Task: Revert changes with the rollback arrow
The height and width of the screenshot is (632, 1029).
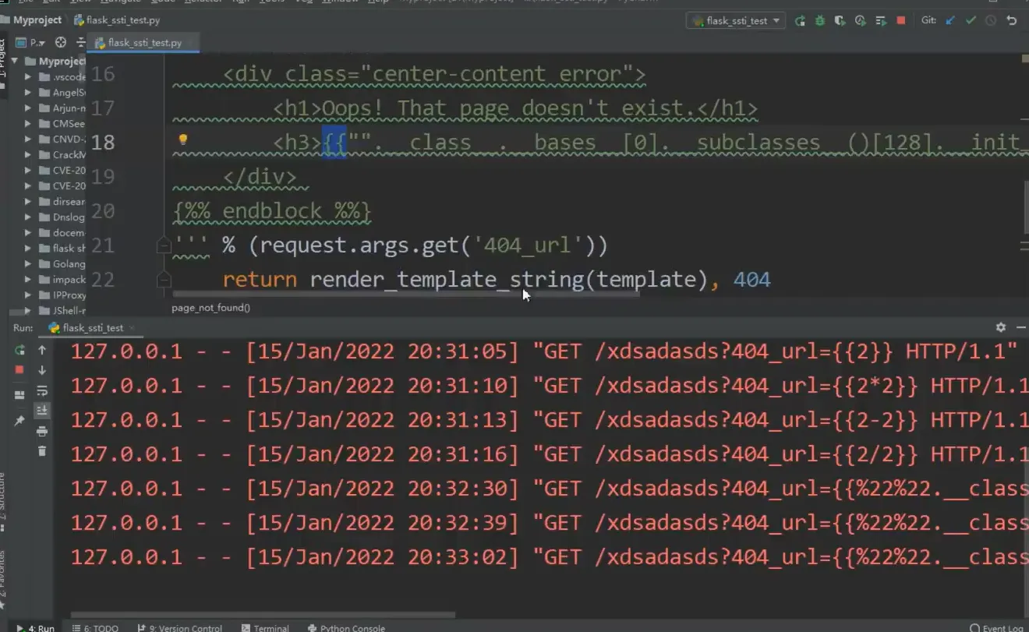Action: point(1012,21)
